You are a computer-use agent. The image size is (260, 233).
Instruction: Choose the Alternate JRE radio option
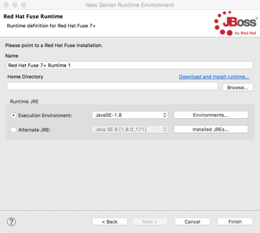[13, 129]
